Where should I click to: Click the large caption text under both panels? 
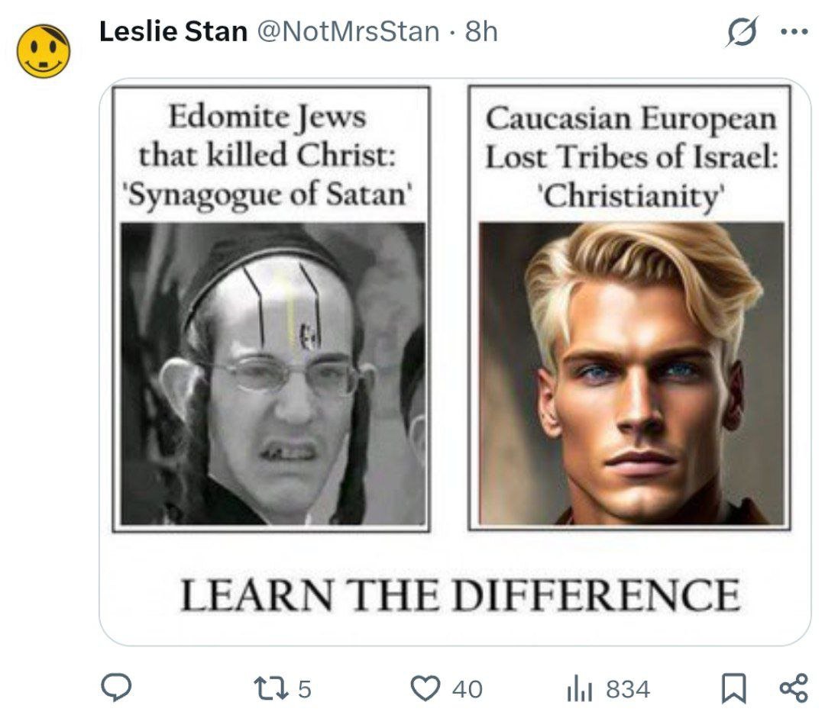click(x=461, y=595)
